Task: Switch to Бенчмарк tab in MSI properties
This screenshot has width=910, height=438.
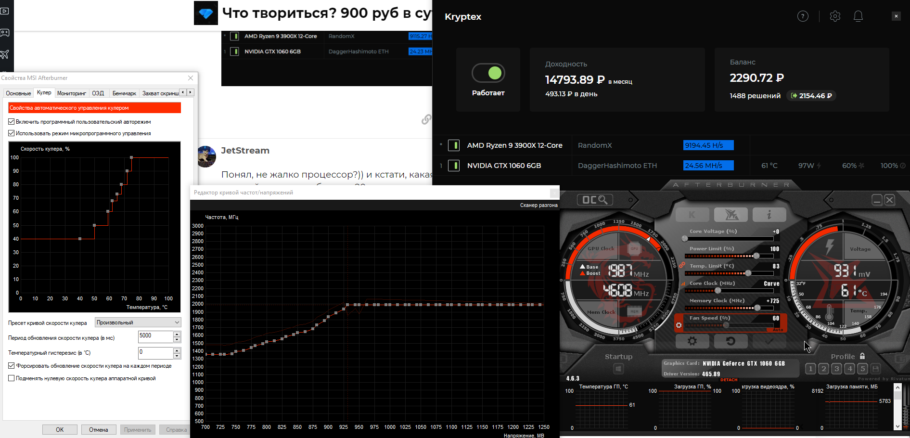Action: [124, 93]
